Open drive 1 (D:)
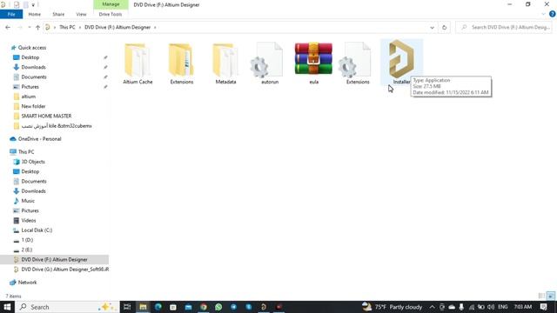 point(27,240)
